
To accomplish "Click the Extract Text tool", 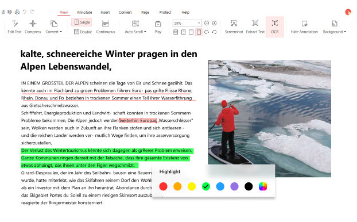I will point(255,27).
